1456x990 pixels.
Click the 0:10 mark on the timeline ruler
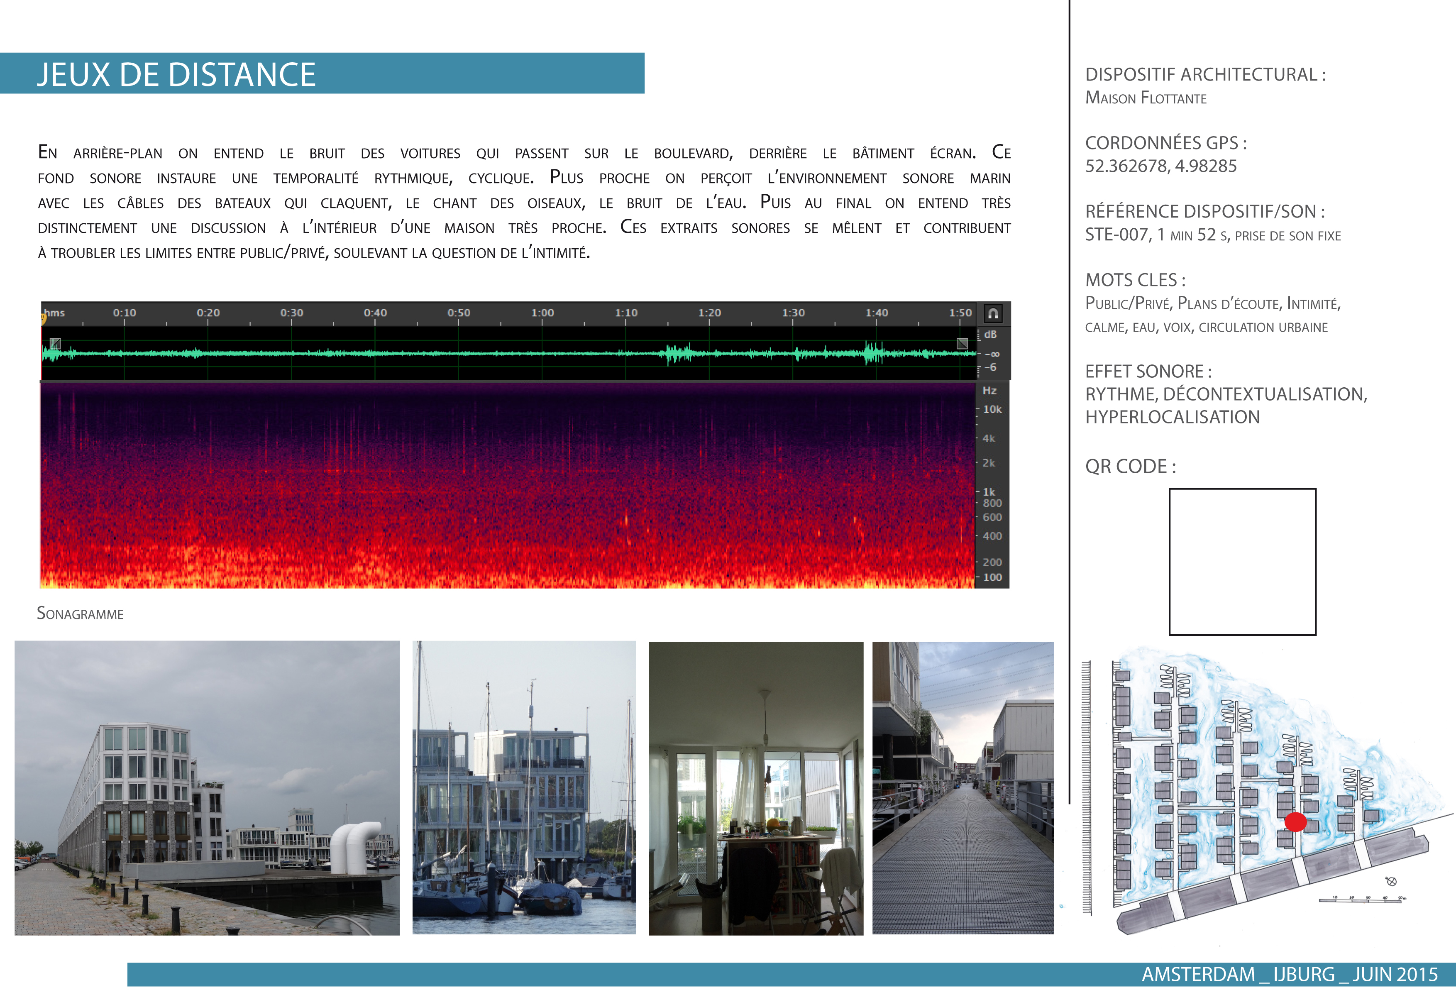pos(125,312)
